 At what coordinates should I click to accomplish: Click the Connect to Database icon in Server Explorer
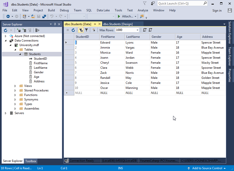click(x=19, y=30)
